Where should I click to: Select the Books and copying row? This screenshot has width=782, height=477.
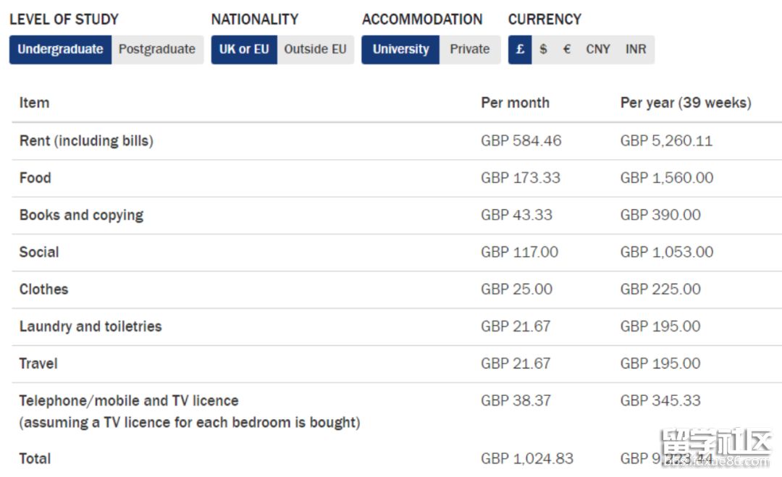coord(397,215)
